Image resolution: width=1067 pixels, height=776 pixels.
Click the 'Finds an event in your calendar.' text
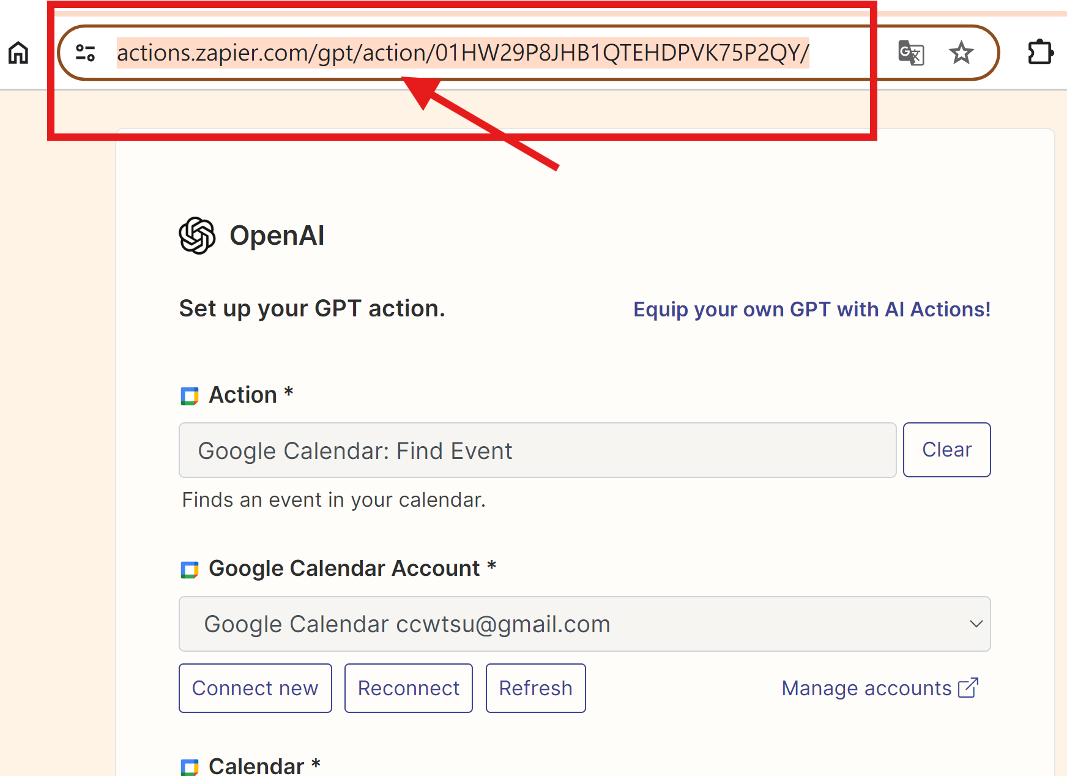pos(334,500)
